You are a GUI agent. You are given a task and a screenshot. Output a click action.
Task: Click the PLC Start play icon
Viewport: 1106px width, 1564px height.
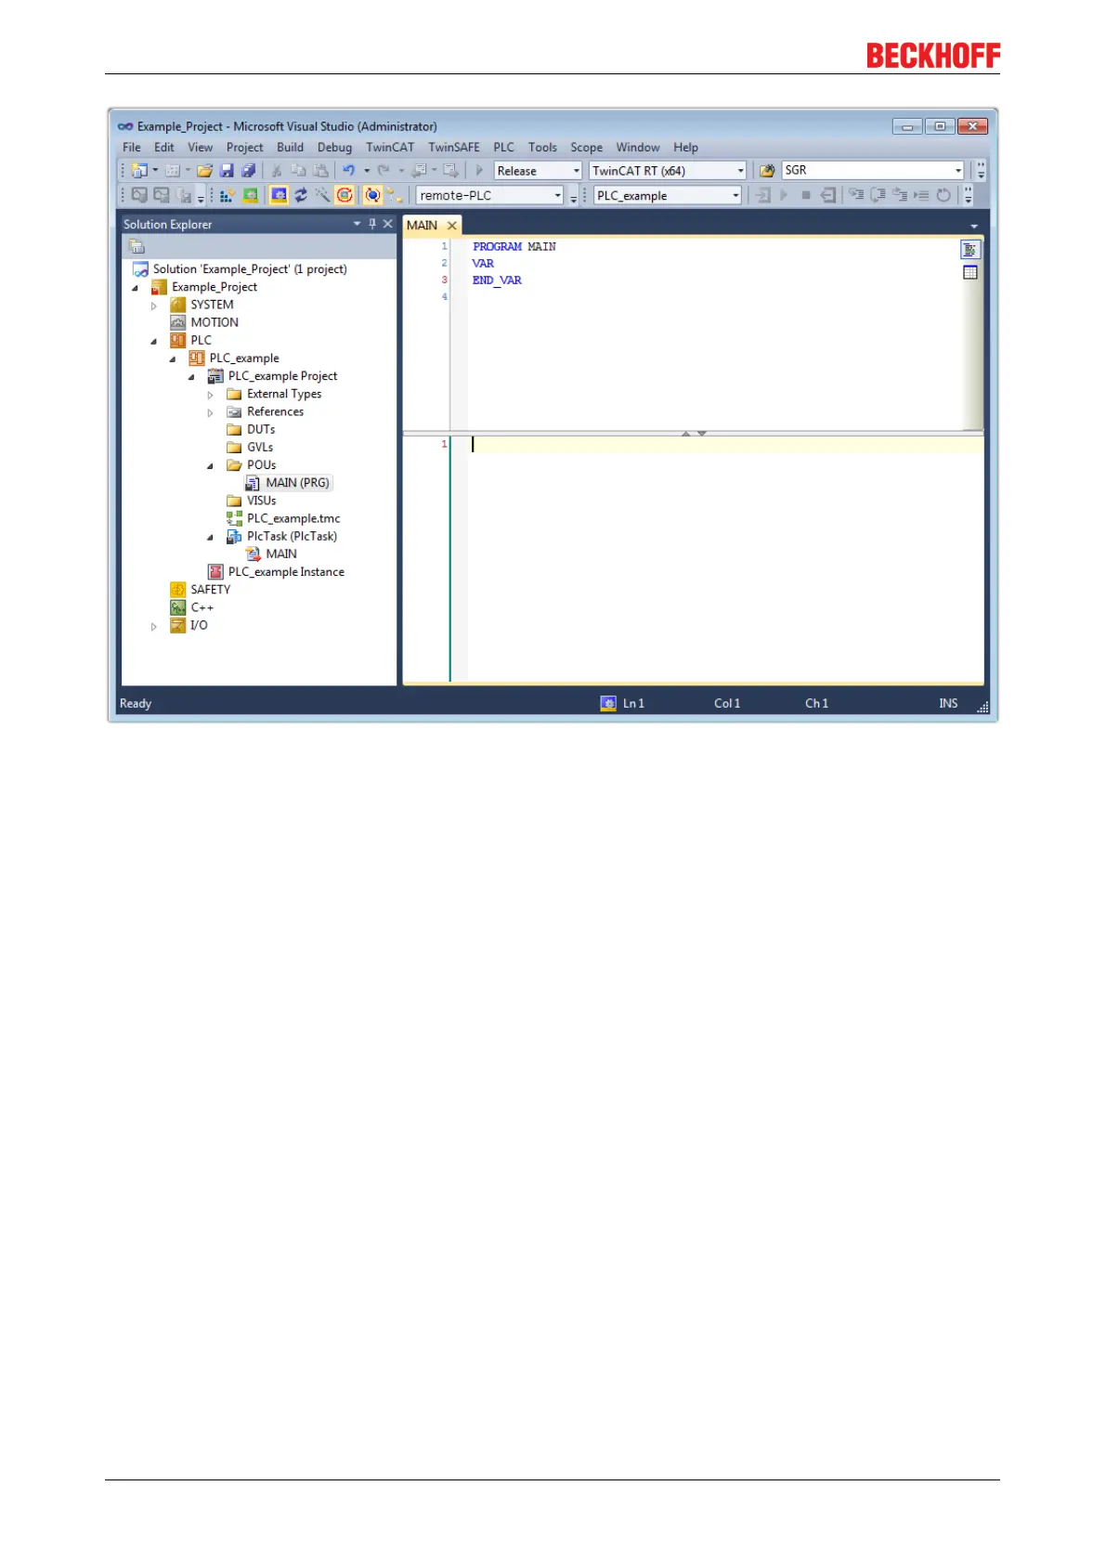tap(784, 195)
